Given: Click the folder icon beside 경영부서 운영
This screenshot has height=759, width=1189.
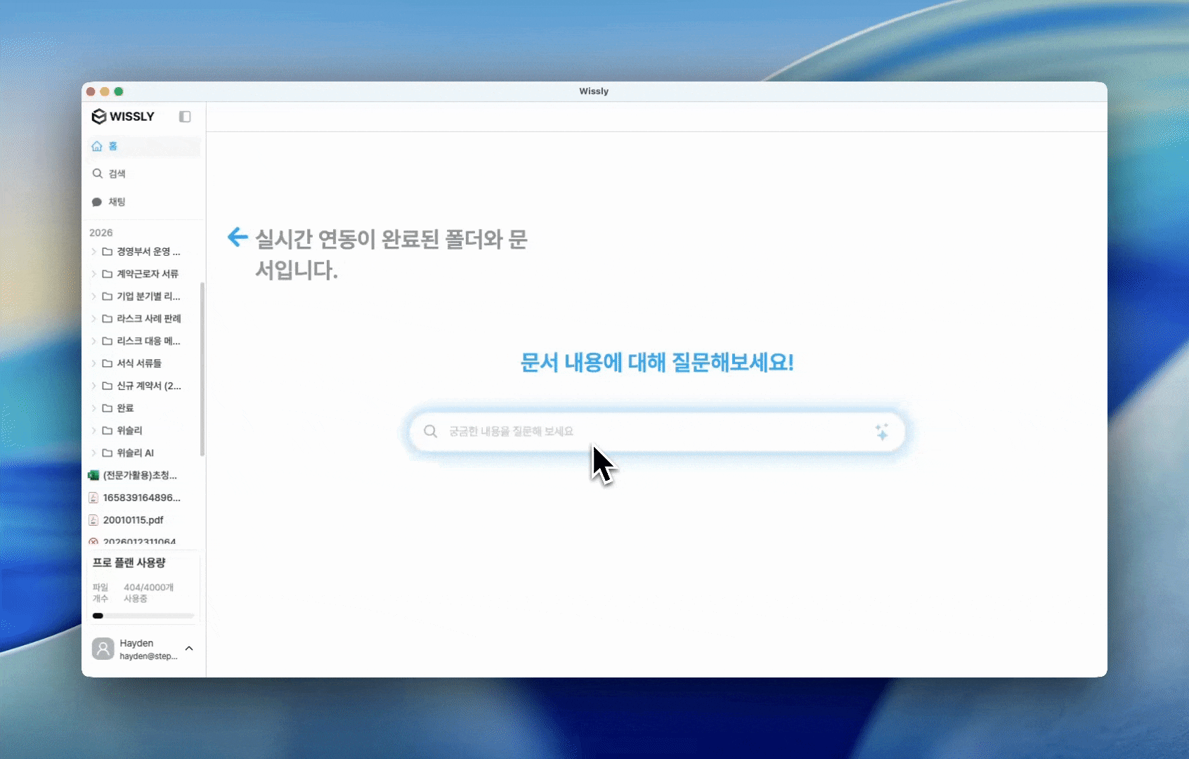Looking at the screenshot, I should point(108,252).
